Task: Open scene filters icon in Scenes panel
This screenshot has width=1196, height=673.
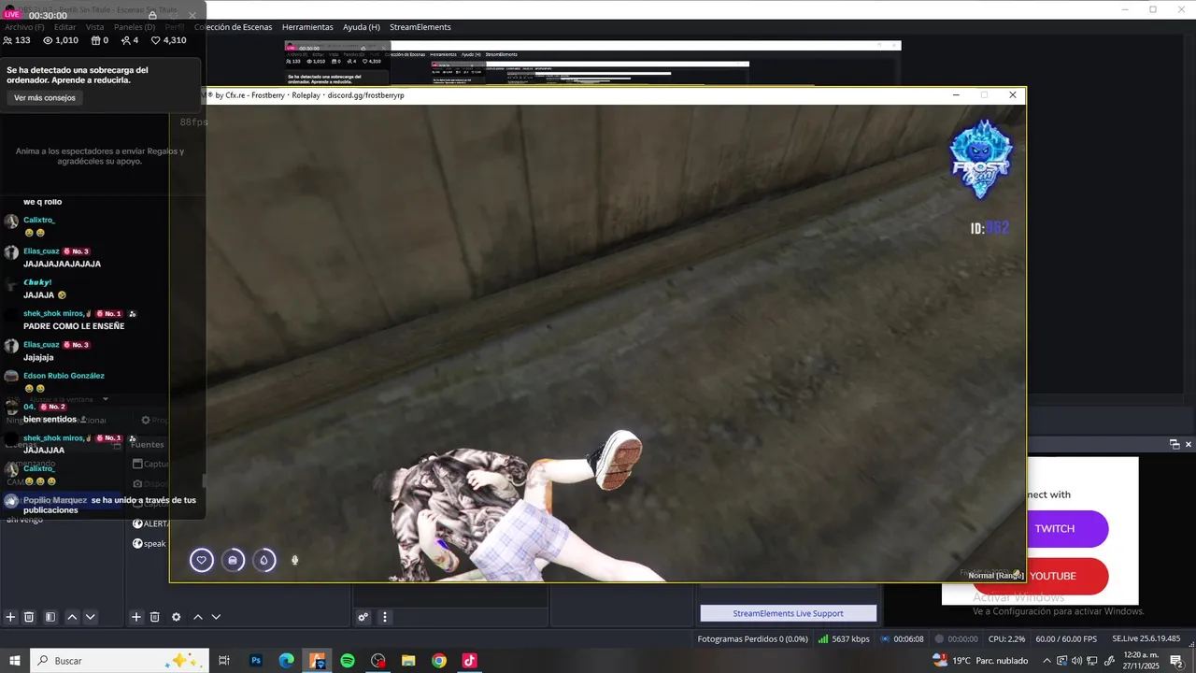Action: 50,617
